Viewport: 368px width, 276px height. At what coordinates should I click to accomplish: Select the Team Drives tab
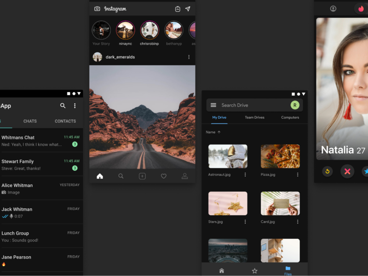click(255, 118)
